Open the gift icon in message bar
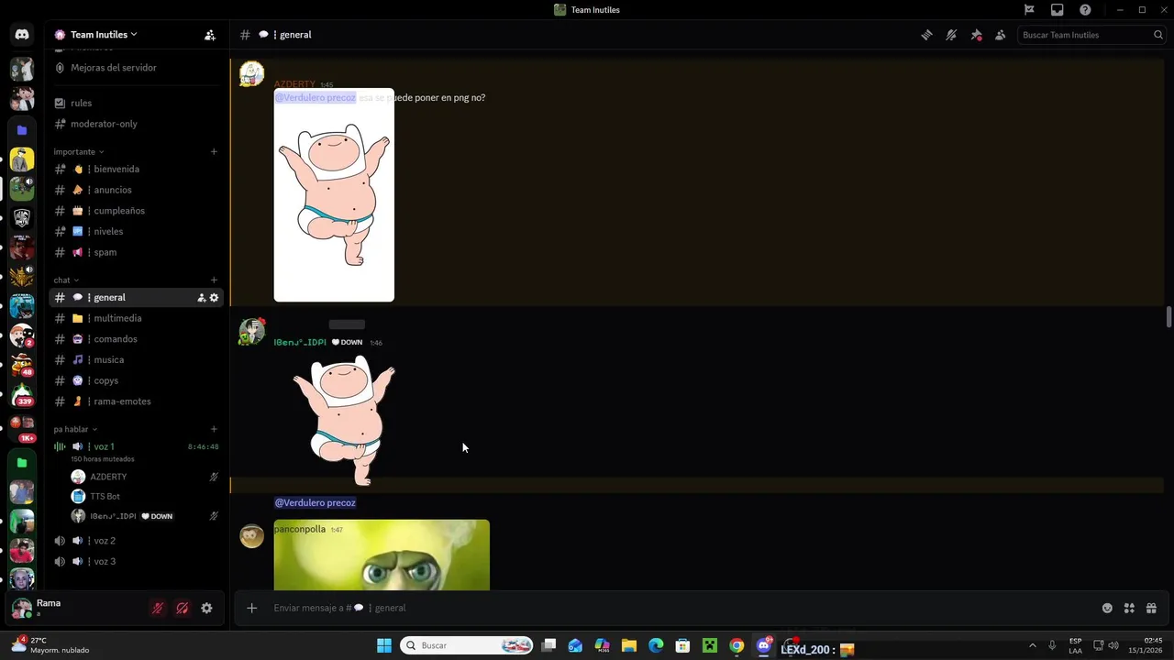The height and width of the screenshot is (660, 1174). [1151, 608]
